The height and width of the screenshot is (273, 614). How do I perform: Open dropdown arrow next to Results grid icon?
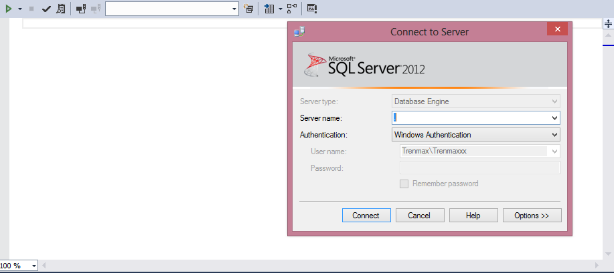point(281,9)
